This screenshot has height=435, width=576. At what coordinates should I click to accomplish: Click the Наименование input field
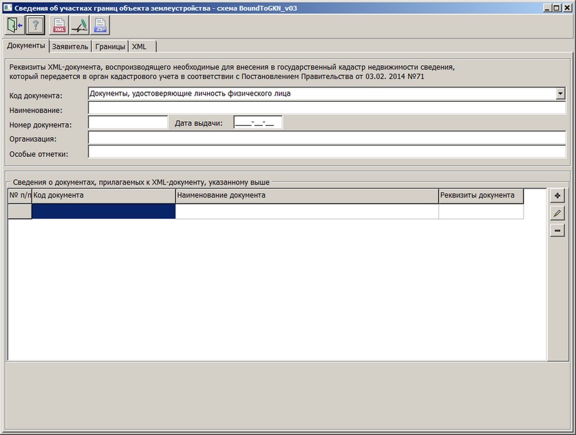(326, 108)
